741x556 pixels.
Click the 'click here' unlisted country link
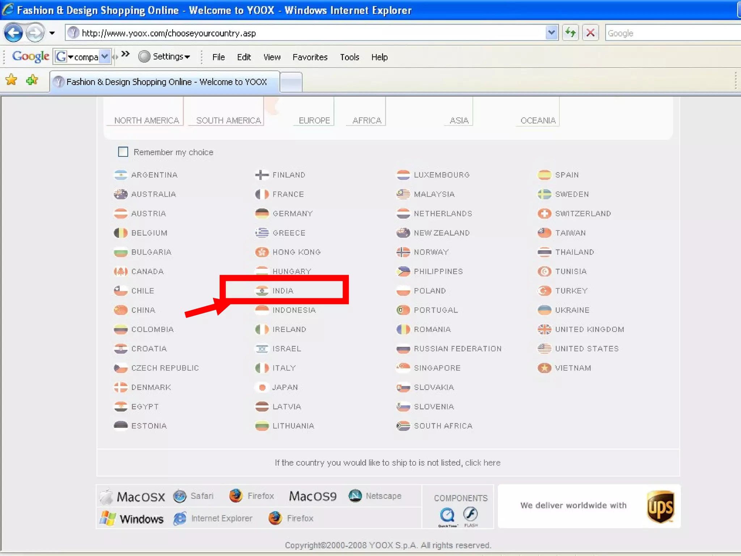(482, 463)
